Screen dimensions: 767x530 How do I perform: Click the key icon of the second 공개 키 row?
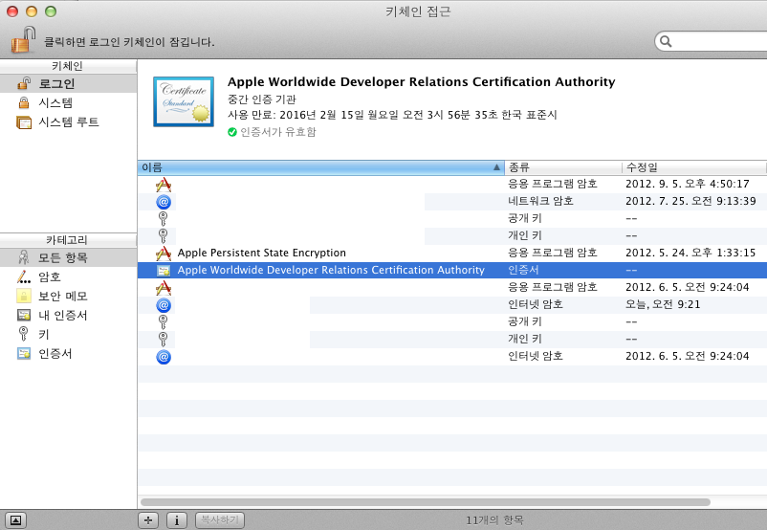click(164, 322)
